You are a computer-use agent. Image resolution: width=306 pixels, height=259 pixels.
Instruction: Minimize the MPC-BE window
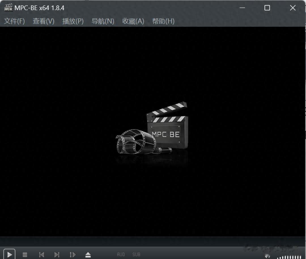tap(242, 8)
